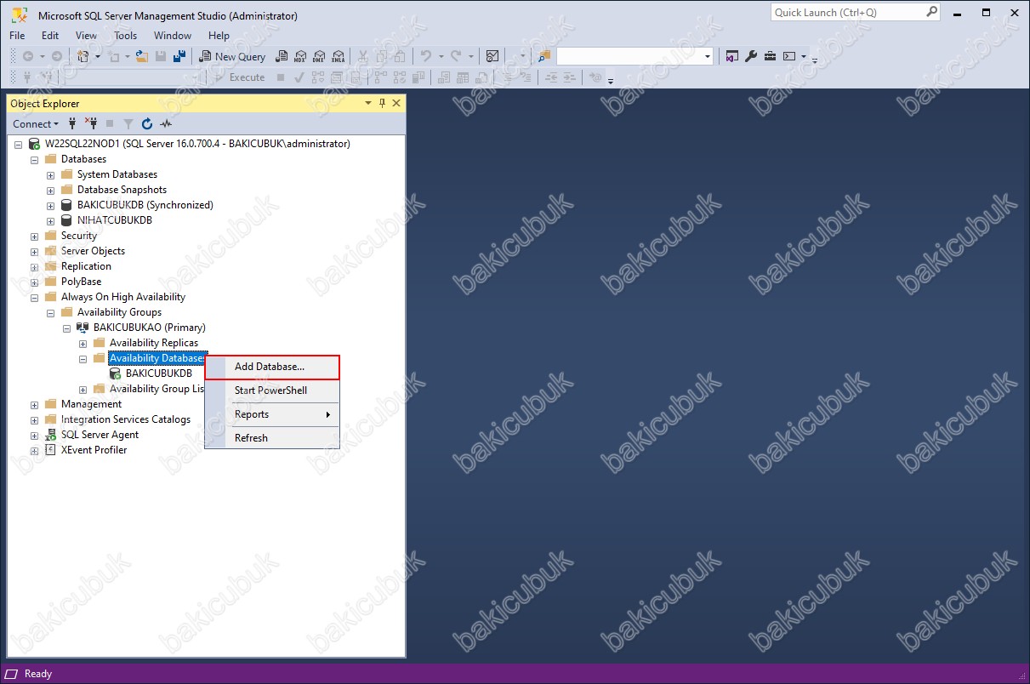The image size is (1030, 684).
Task: Expand the Database Snapshots folder
Action: pyautogui.click(x=51, y=191)
